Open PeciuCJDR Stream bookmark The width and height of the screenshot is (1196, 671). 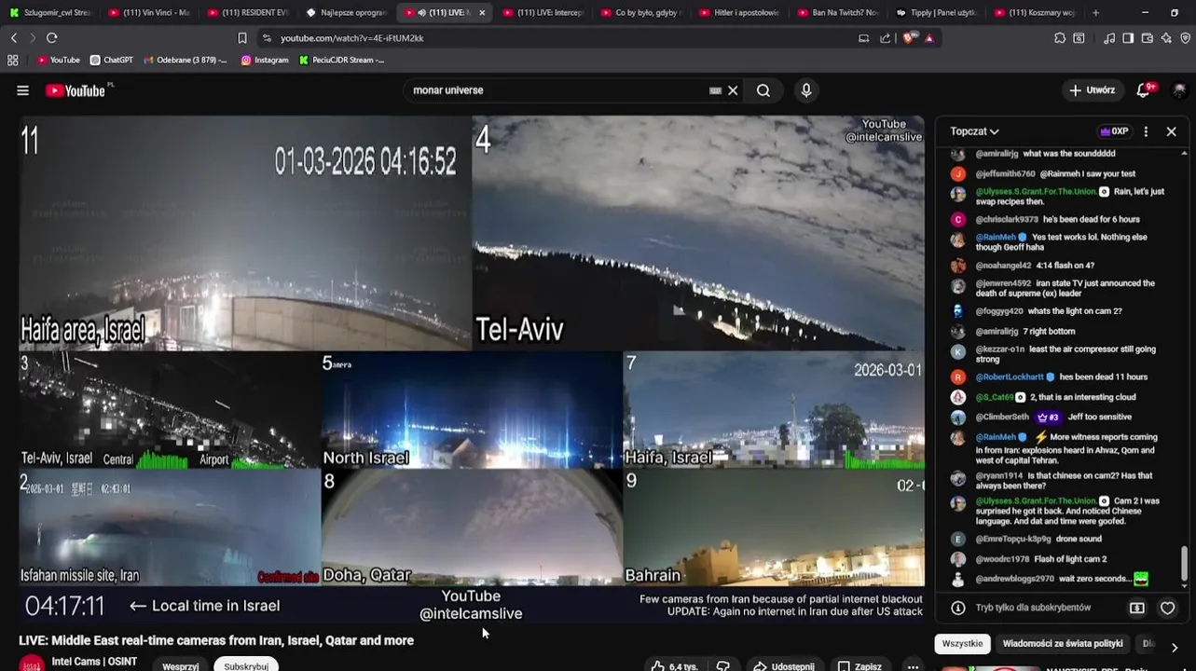[x=341, y=60]
